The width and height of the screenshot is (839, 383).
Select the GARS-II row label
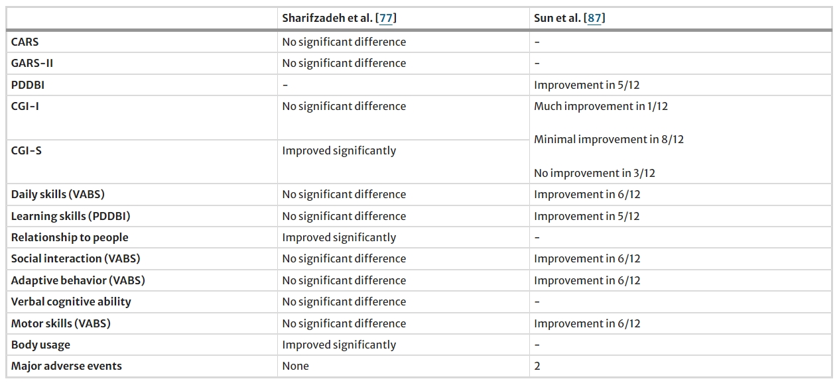(32, 63)
